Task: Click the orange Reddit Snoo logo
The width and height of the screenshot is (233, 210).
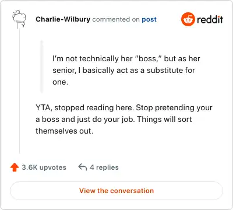Action: point(188,19)
